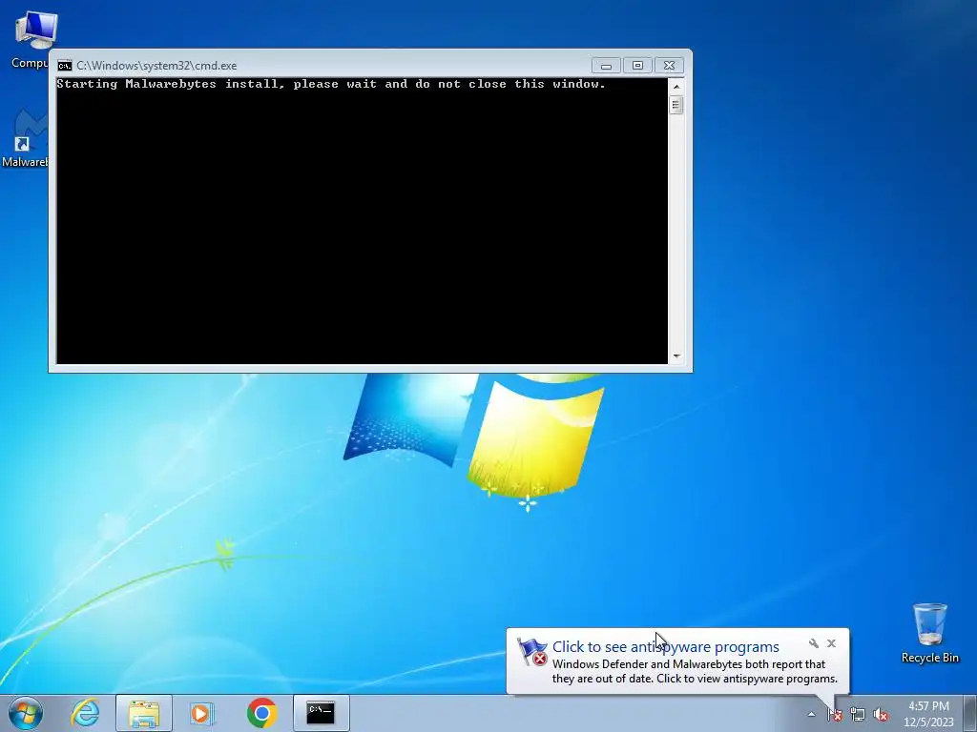Click the cmd.exe title bar system icon

click(64, 66)
